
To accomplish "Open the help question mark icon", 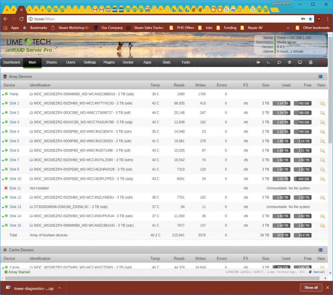I will pyautogui.click(x=289, y=63).
